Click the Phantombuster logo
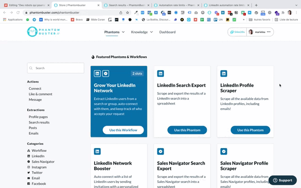Image resolution: width=301 pixels, height=188 pixels. (x=44, y=32)
